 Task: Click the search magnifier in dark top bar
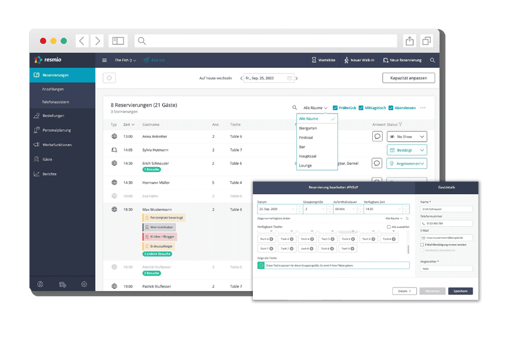[432, 60]
